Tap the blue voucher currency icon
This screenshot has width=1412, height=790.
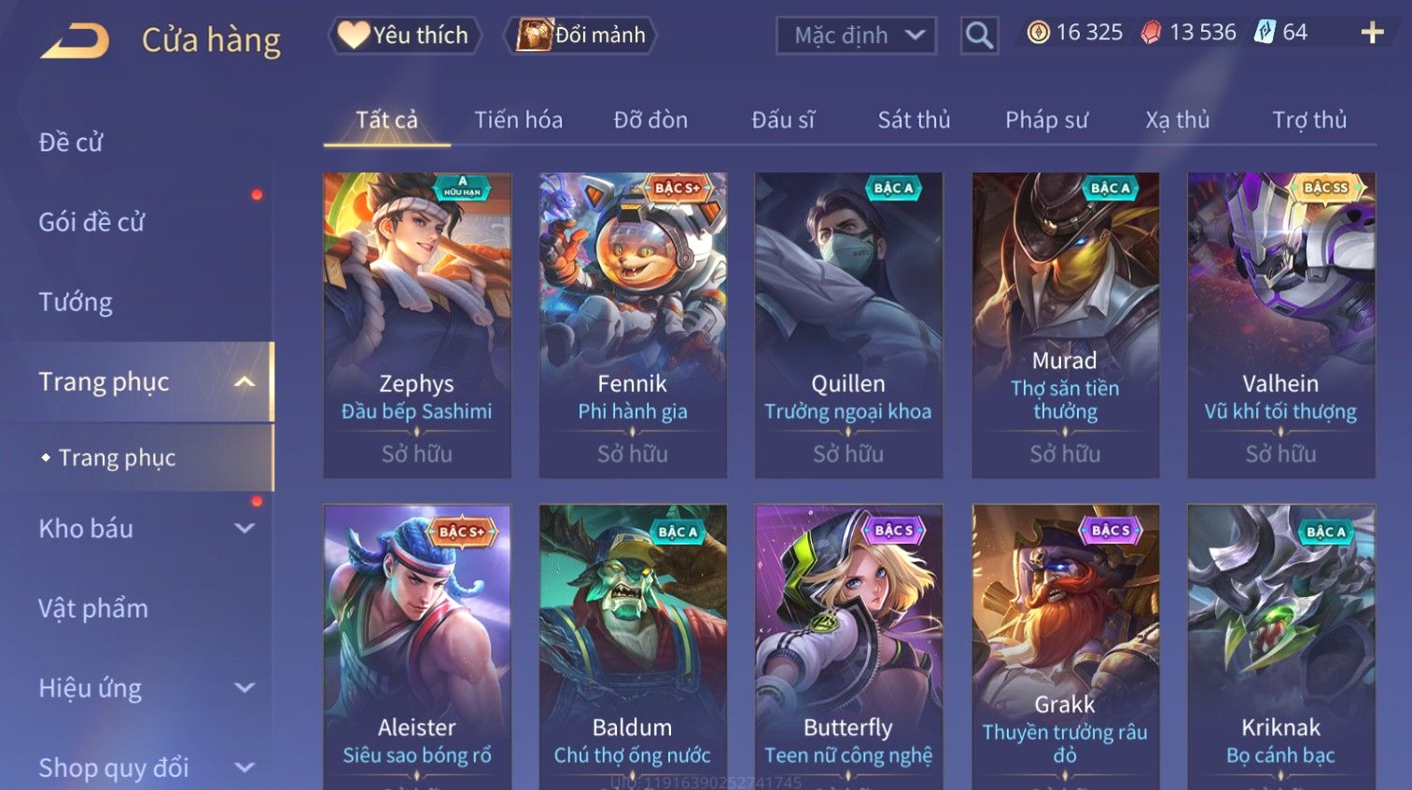point(1264,33)
